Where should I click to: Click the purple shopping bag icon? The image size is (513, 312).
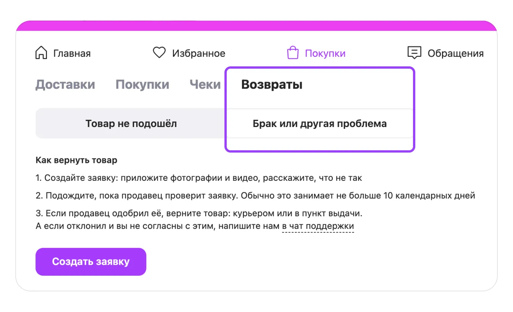(x=293, y=53)
